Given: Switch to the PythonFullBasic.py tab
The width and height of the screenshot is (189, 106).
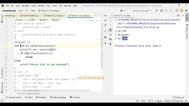Looking at the screenshot, I should tap(31, 16).
